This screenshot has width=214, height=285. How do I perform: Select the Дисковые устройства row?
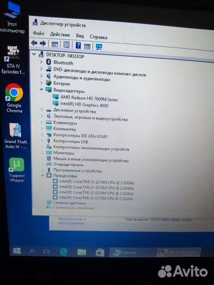click(x=75, y=110)
